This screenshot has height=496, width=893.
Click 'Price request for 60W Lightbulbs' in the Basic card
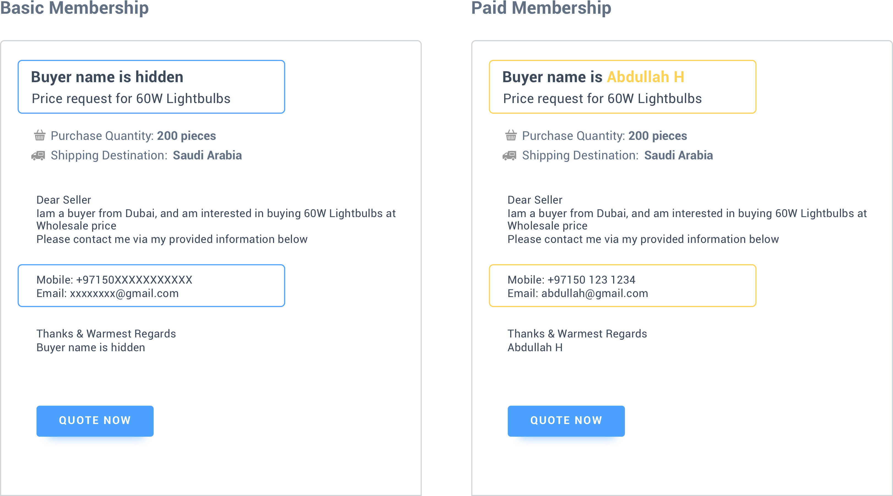pyautogui.click(x=131, y=99)
